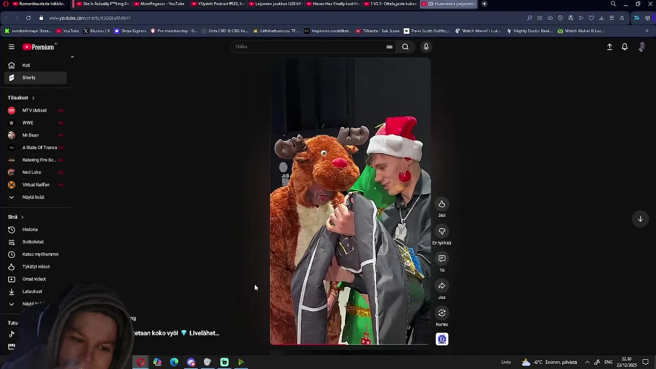Reload the page

point(28,18)
